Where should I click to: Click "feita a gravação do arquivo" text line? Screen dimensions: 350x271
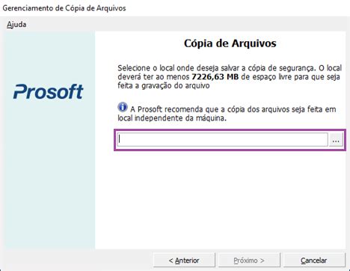[x=164, y=85]
